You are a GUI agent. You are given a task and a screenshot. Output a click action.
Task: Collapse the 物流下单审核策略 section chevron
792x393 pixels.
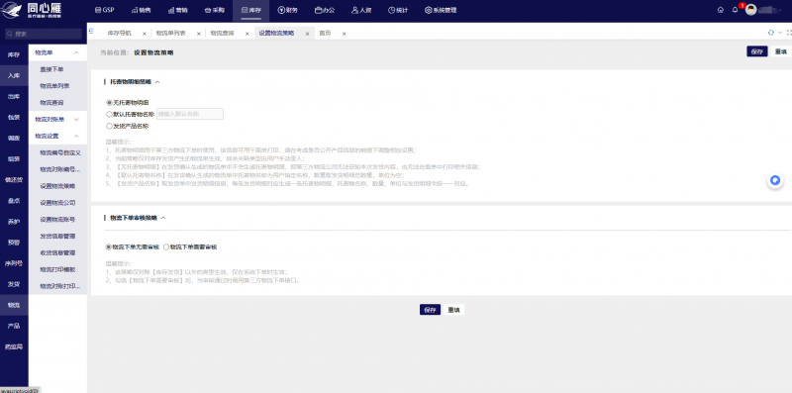click(x=162, y=218)
